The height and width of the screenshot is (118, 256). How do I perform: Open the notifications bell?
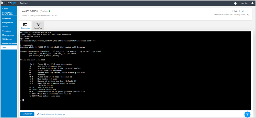[x=235, y=3]
